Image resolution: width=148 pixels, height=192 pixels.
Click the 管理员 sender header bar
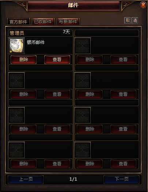(41, 33)
